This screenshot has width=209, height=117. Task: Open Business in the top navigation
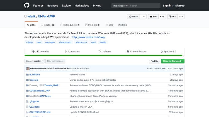click(x=53, y=6)
